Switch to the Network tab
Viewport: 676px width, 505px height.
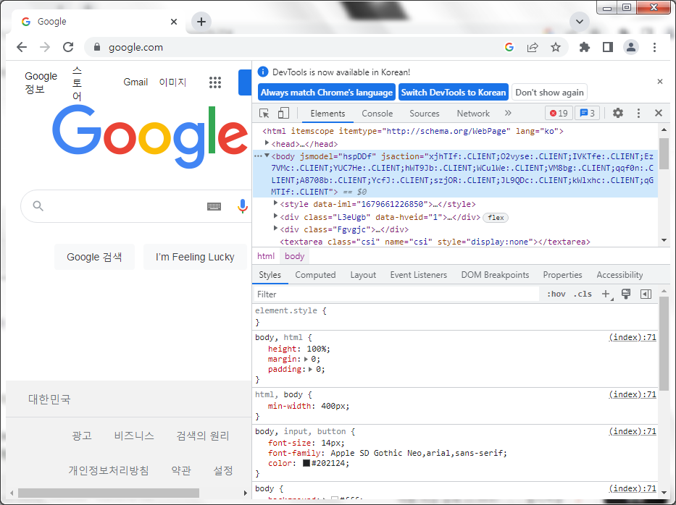[x=473, y=113]
